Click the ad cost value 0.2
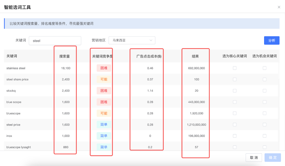285x166 pixels. pyautogui.click(x=150, y=147)
